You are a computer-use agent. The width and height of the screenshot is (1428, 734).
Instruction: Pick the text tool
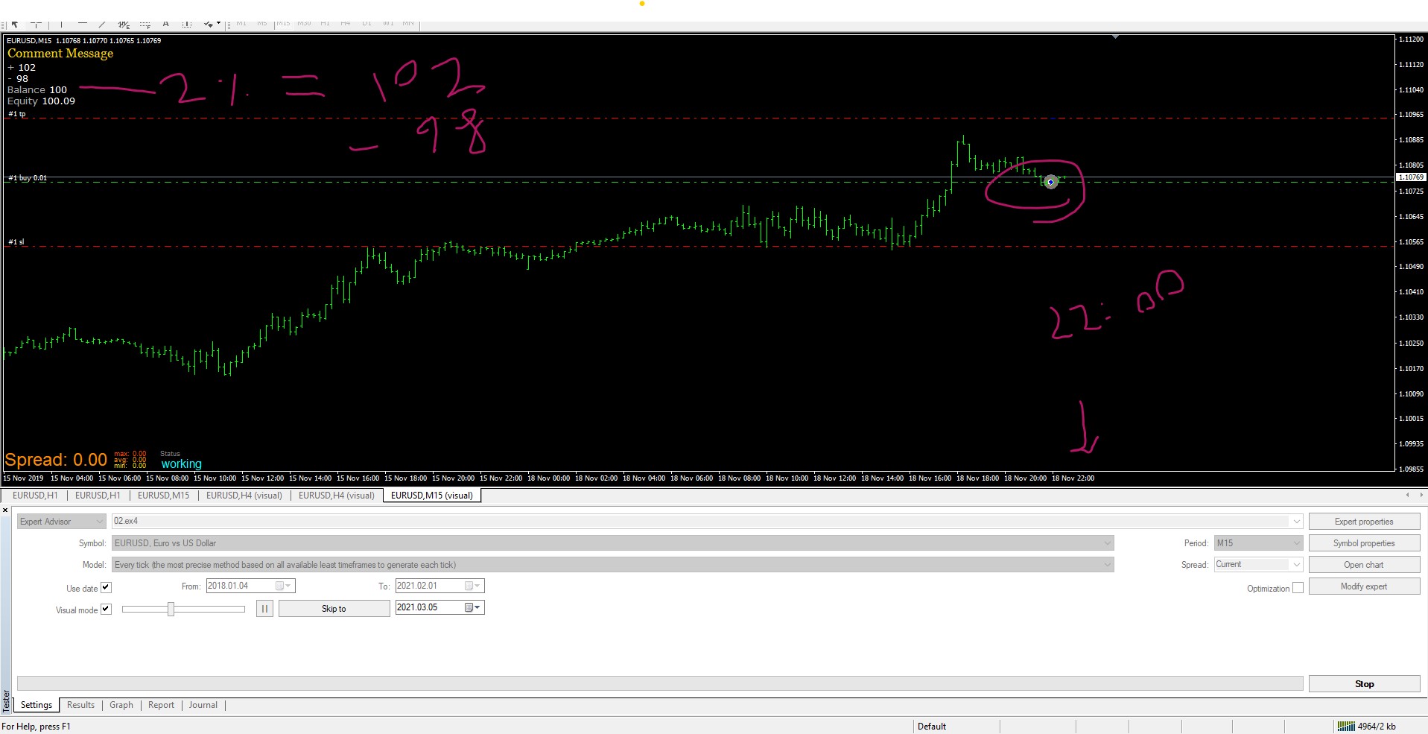[166, 25]
